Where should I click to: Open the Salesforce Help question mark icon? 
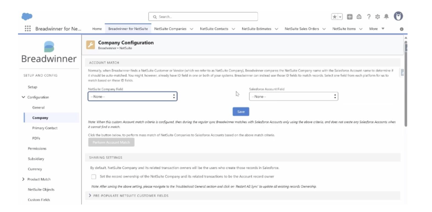[369, 17]
